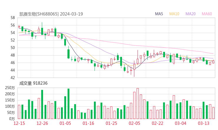The height and width of the screenshot is (130, 218).
Task: Click the 44 price axis label
Action: coord(13,70)
